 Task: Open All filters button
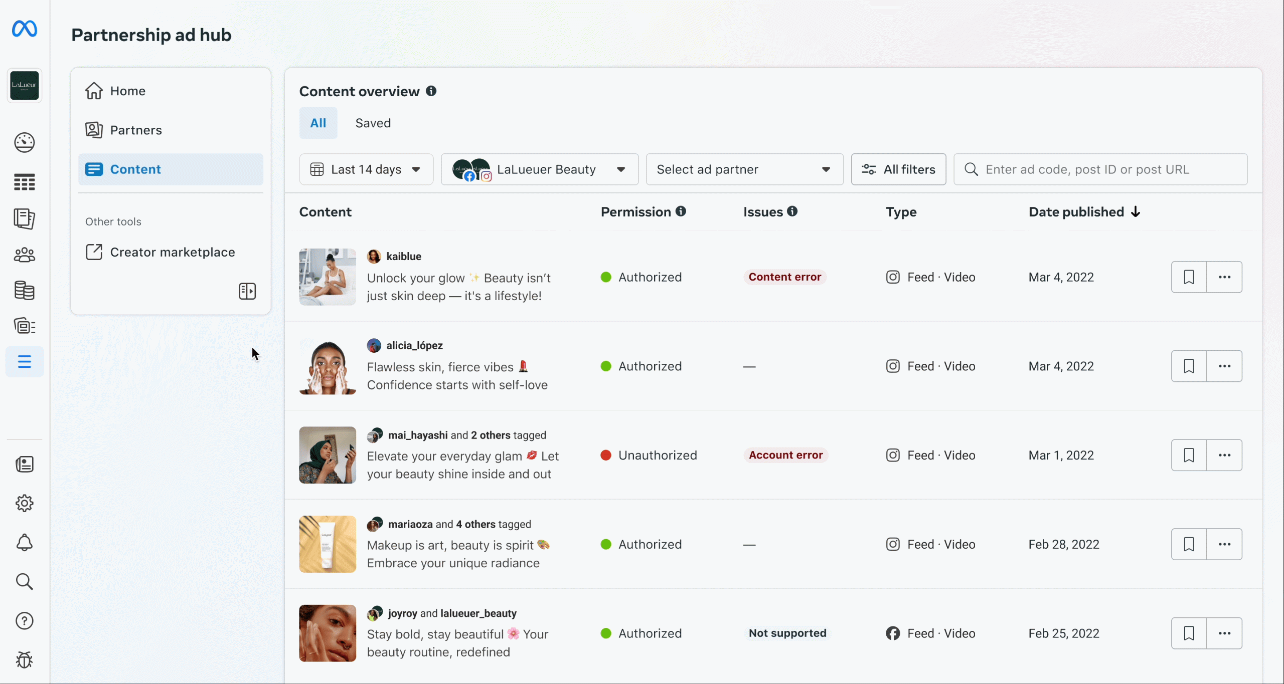pos(898,169)
